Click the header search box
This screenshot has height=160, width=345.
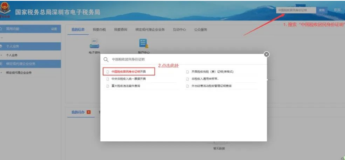point(296,10)
